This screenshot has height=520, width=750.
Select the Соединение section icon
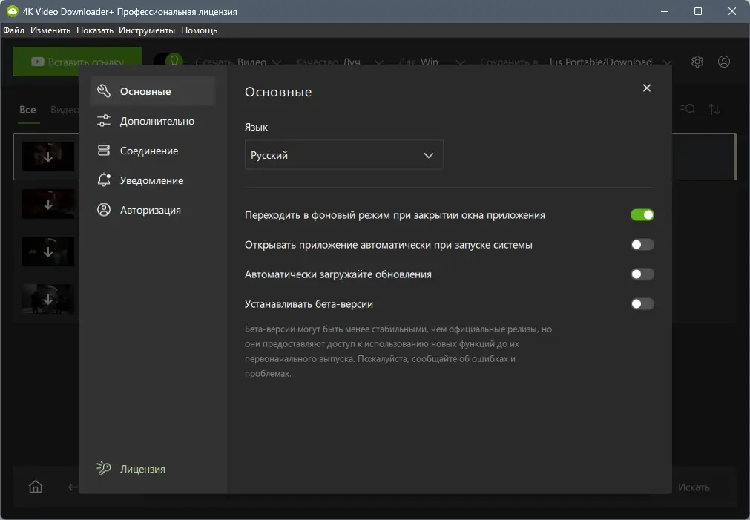point(104,150)
